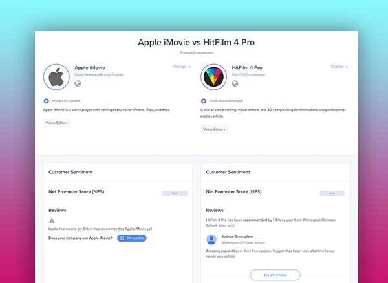Click the More Customers badge icon
This screenshot has width=388, height=283.
click(x=47, y=101)
